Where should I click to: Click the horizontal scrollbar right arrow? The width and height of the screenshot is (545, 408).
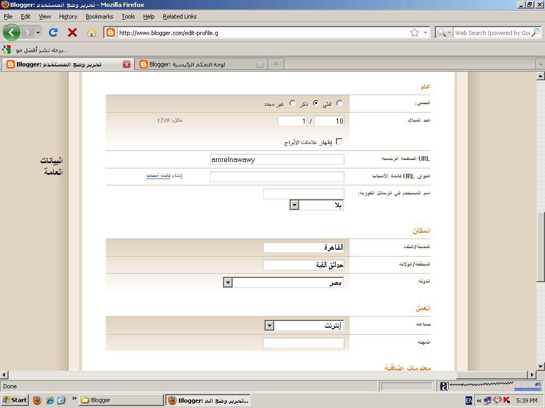pos(532,375)
